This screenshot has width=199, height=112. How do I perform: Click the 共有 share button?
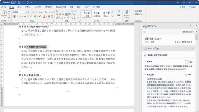click(183, 7)
